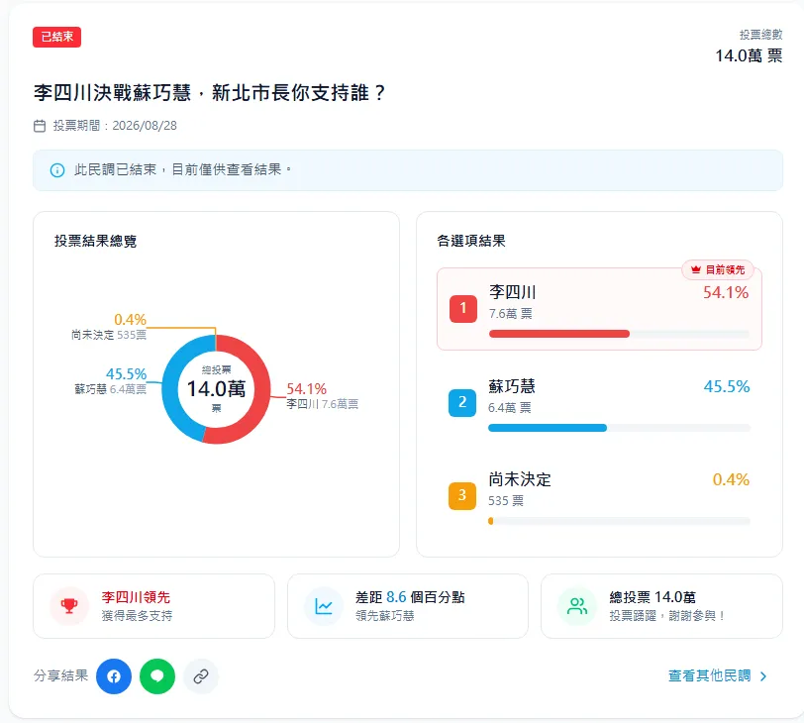Click the orange rank 3 badge
The image size is (804, 723).
[x=462, y=496]
